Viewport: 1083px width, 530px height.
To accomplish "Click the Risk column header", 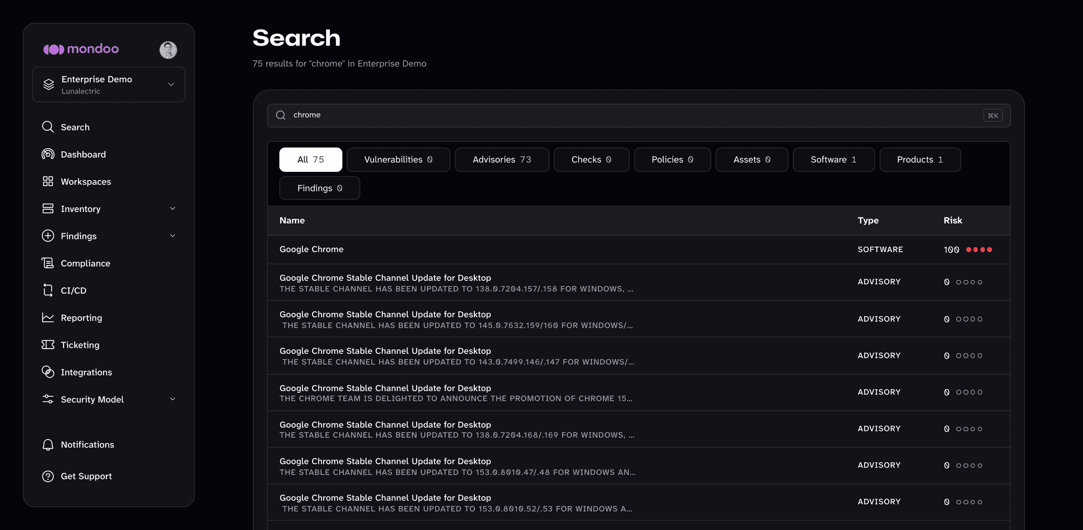I will [x=953, y=221].
